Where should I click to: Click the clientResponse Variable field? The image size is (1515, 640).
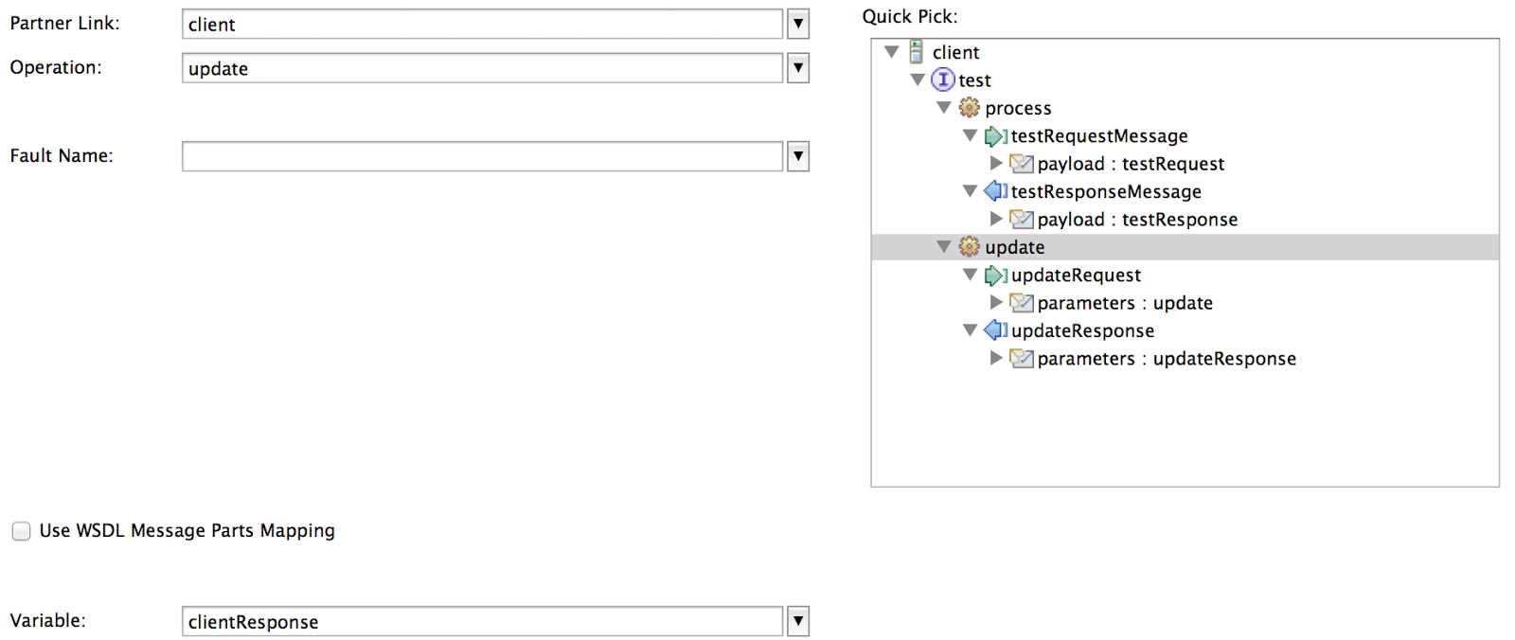coord(482,621)
